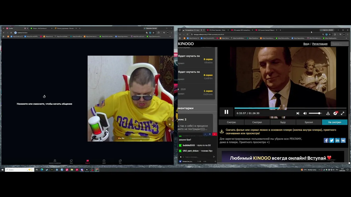Open the Windows Start menu
Screen dimensions: 351x197
[2, 170]
